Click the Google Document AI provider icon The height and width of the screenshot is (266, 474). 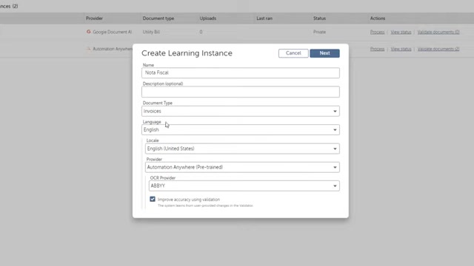click(x=89, y=32)
